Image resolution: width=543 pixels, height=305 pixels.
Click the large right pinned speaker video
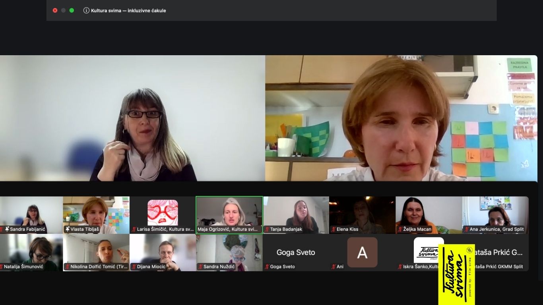(401, 118)
